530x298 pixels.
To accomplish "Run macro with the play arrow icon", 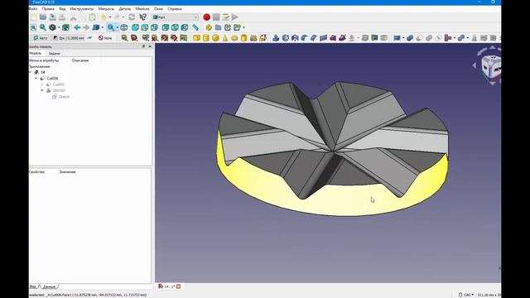I will (x=235, y=17).
